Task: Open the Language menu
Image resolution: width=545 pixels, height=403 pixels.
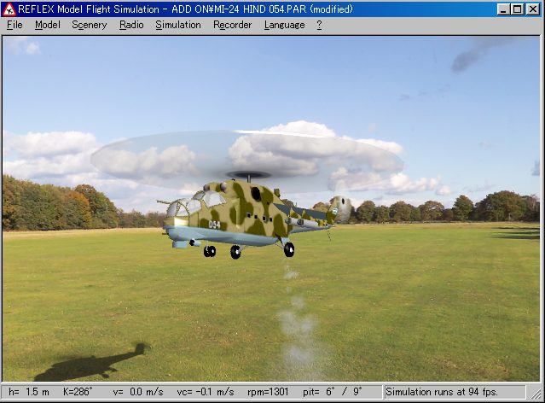Action: click(284, 25)
